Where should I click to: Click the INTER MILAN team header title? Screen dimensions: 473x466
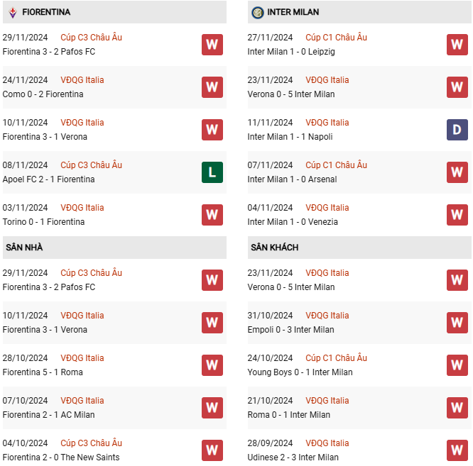(293, 12)
